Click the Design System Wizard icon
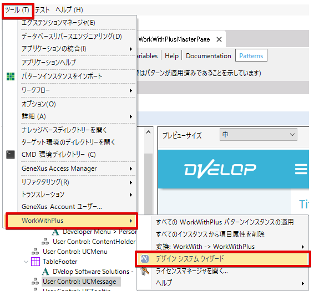Viewport: 314px width, 291px height. tap(145, 259)
